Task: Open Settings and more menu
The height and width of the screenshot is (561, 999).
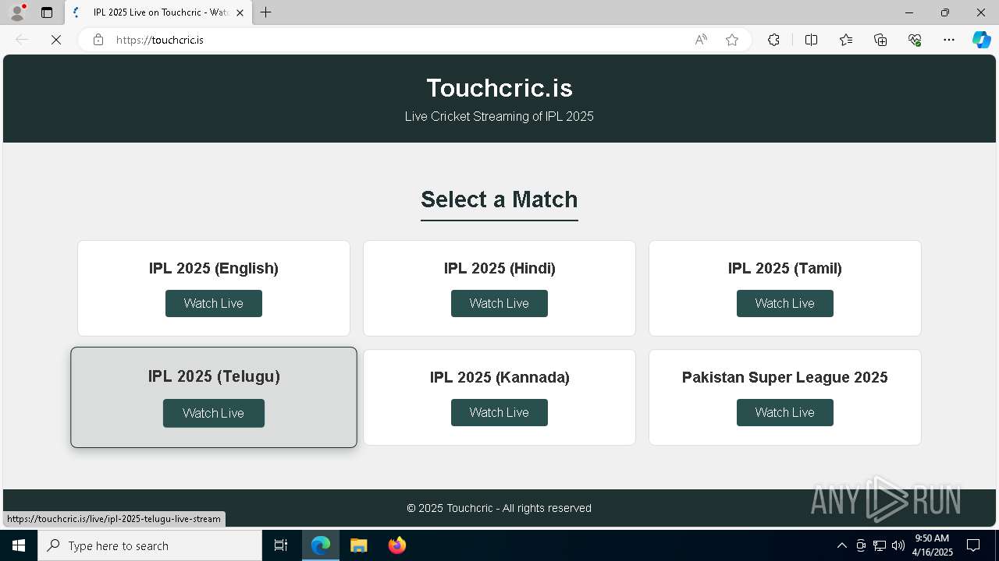Action: pos(949,40)
